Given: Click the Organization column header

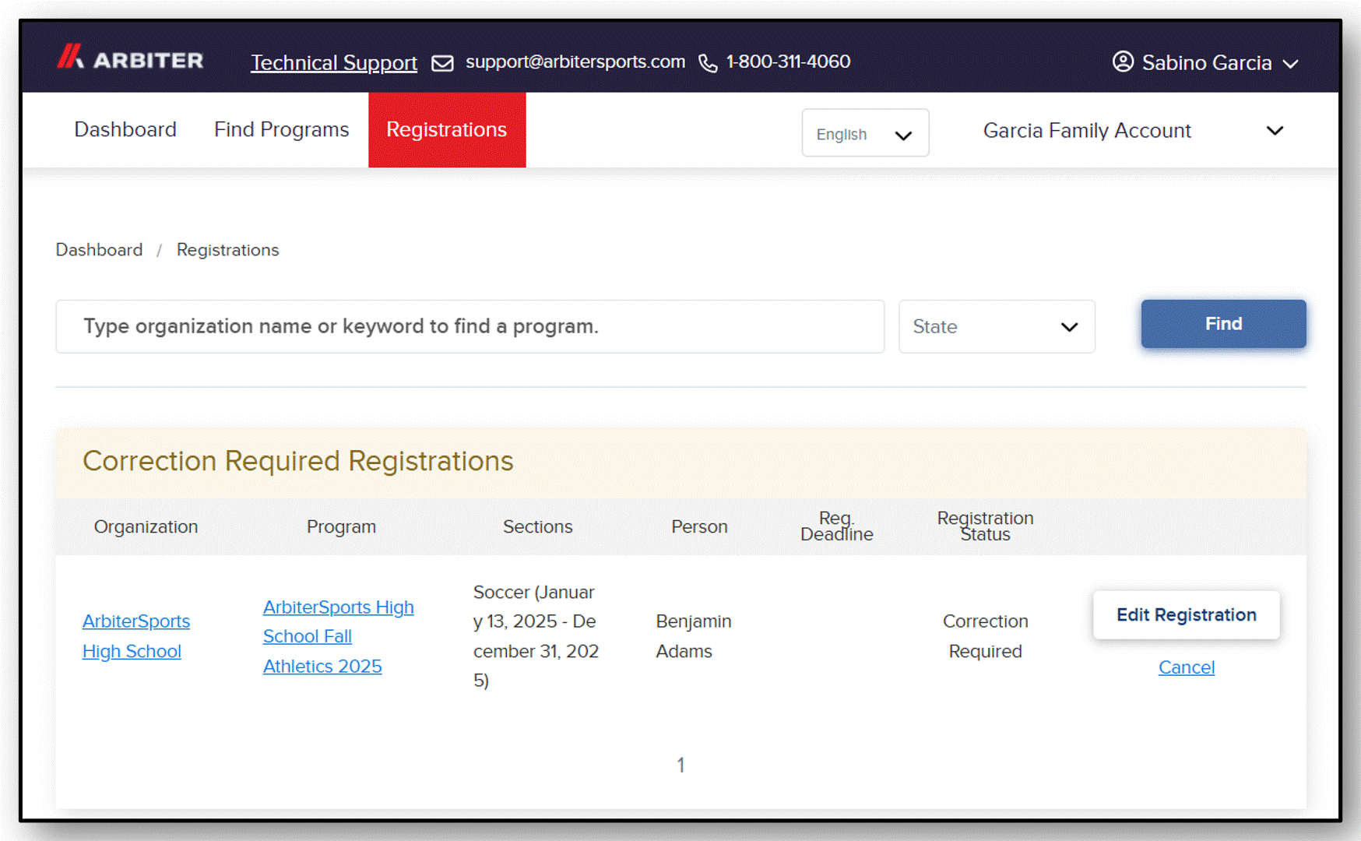Looking at the screenshot, I should tap(146, 527).
